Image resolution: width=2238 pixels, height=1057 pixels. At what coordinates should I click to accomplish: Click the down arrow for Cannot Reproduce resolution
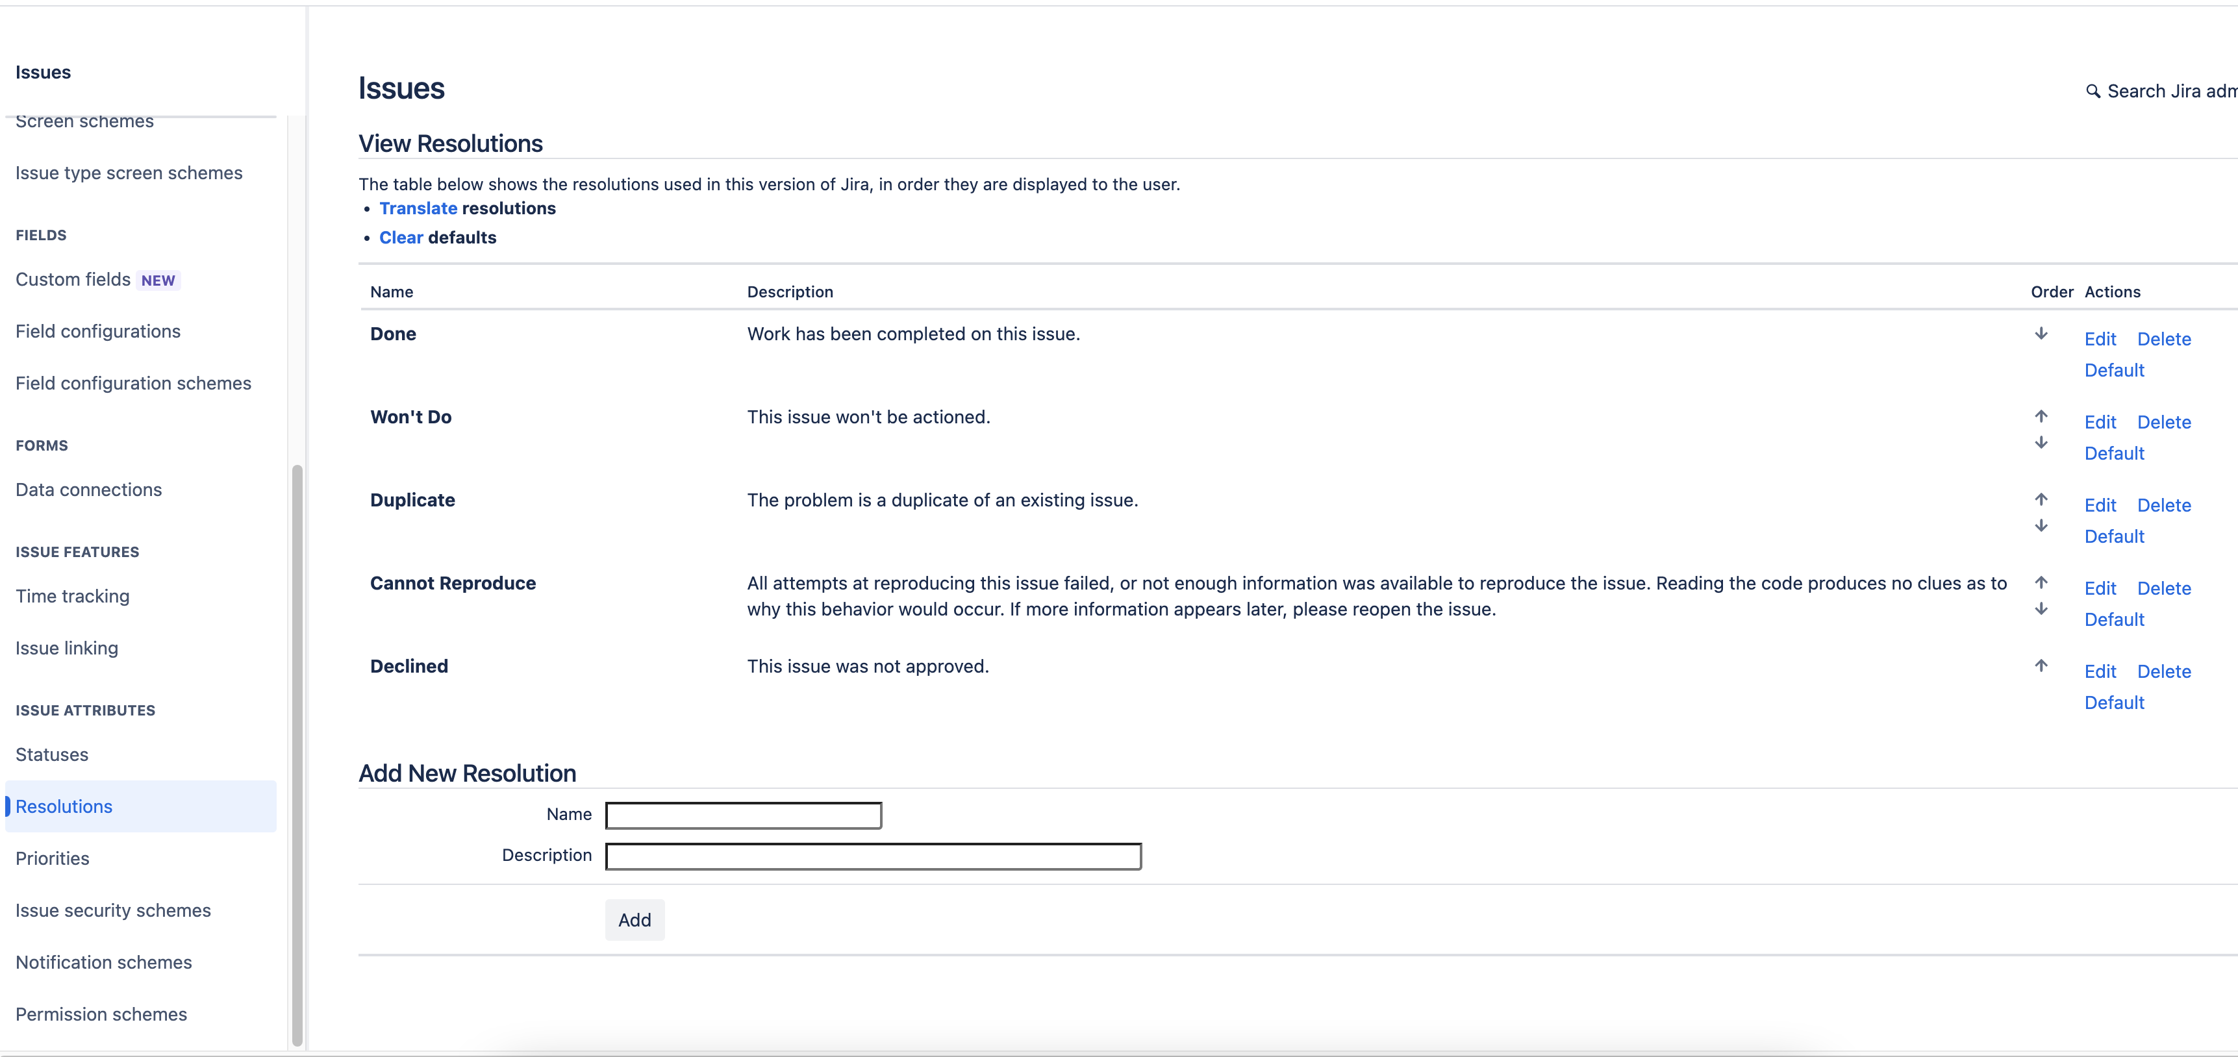pos(2044,608)
